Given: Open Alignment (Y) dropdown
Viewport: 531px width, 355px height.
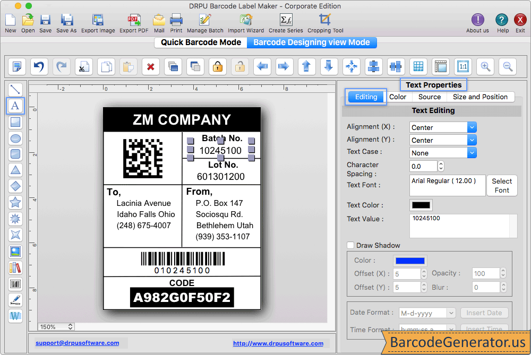Looking at the screenshot, I should pos(443,140).
